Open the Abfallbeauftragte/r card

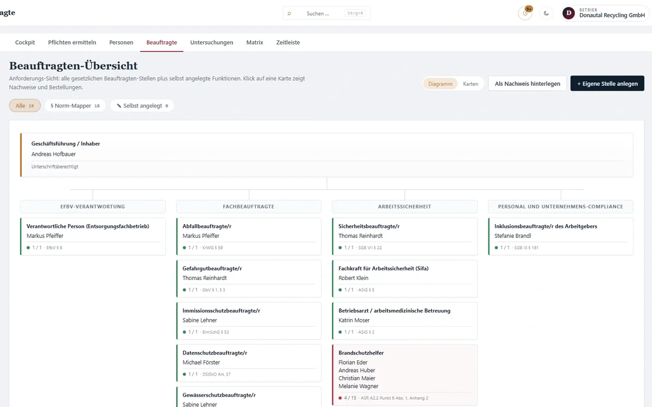249,237
